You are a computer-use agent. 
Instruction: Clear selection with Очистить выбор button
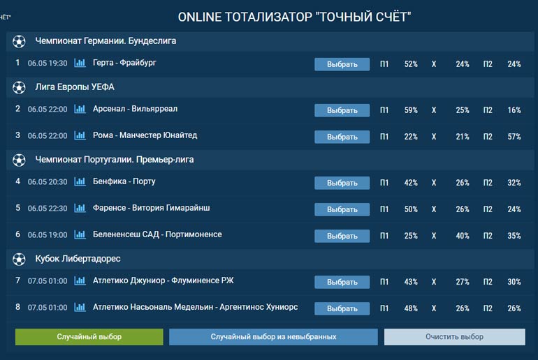coord(454,337)
